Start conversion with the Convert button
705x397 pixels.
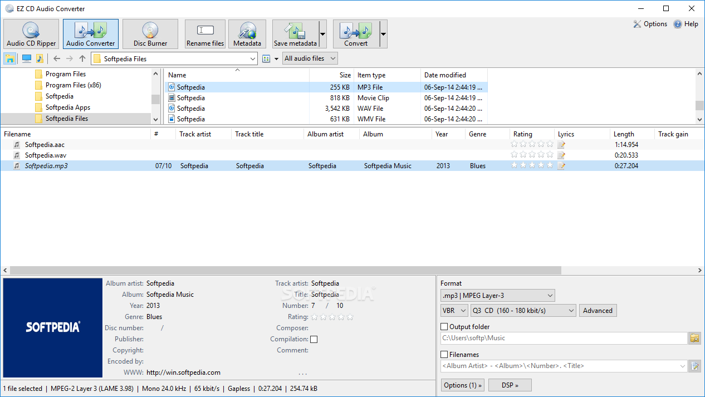click(x=356, y=34)
